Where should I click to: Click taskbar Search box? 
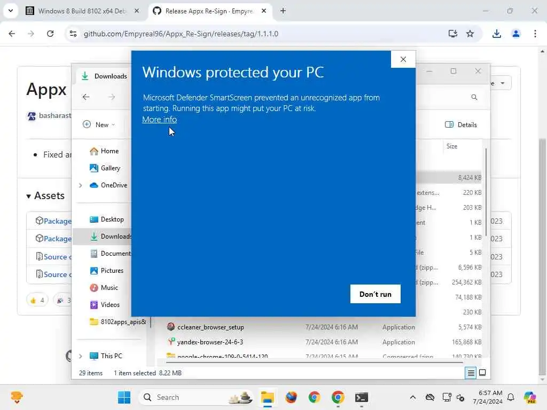pos(196,397)
